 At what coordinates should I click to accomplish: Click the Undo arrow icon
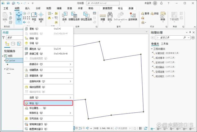click(18, 3)
